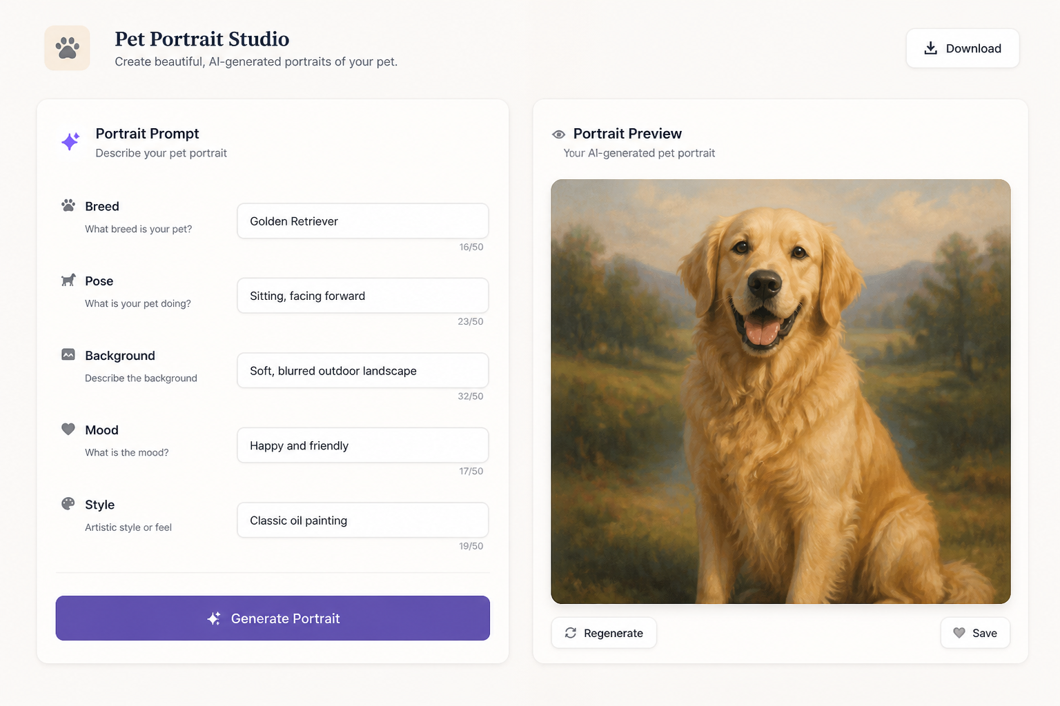Click the golden retriever portrait preview image

coord(781,392)
